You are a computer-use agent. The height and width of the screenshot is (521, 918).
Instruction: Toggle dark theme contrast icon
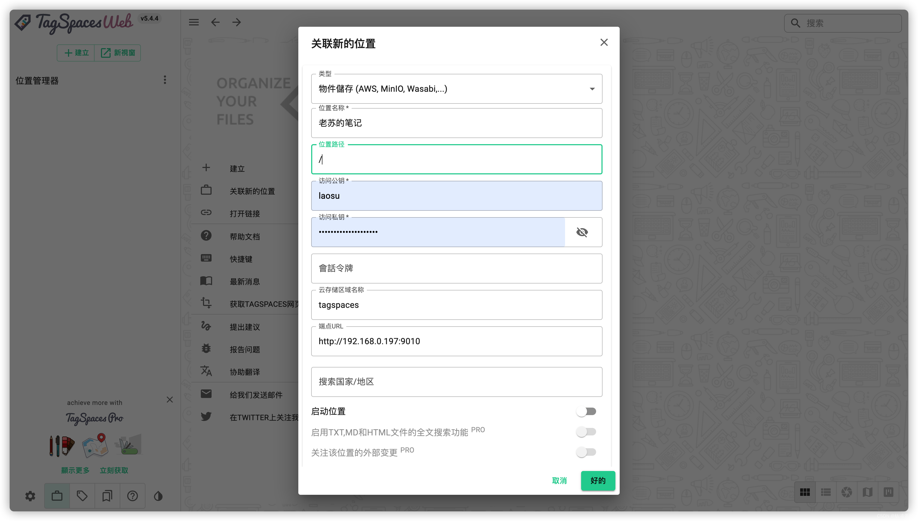click(x=158, y=496)
